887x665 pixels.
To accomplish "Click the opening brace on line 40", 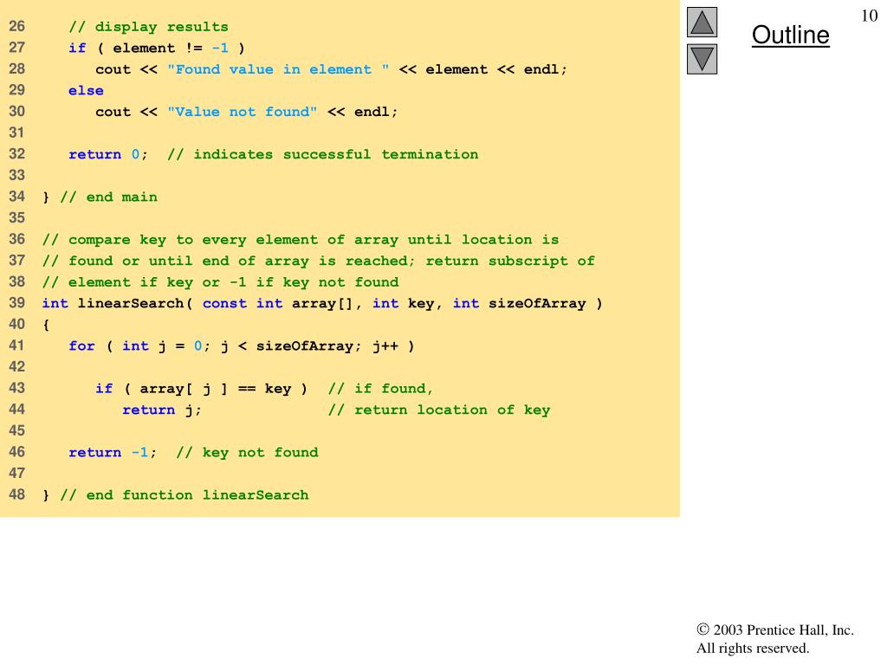I will click(46, 326).
